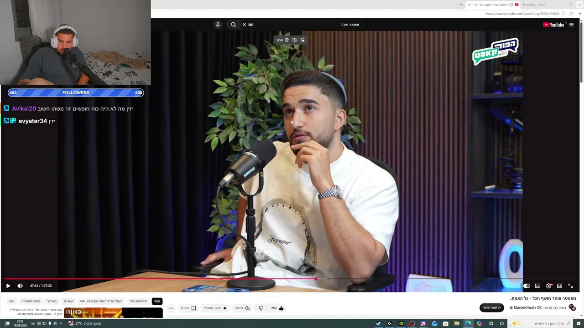This screenshot has width=584, height=328.
Task: Enter fullscreen video mode
Action: (x=570, y=286)
